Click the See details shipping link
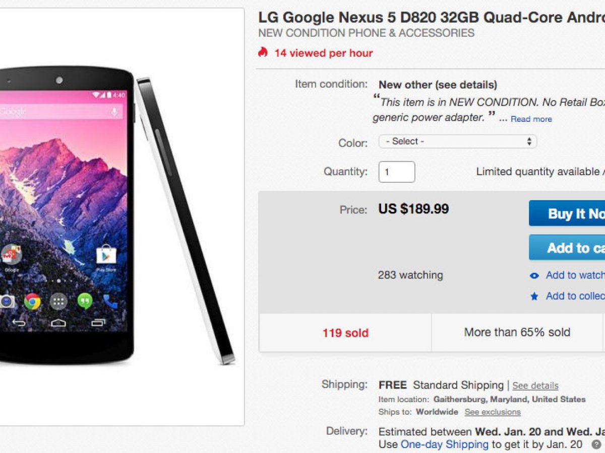The height and width of the screenshot is (453, 605). [x=535, y=386]
